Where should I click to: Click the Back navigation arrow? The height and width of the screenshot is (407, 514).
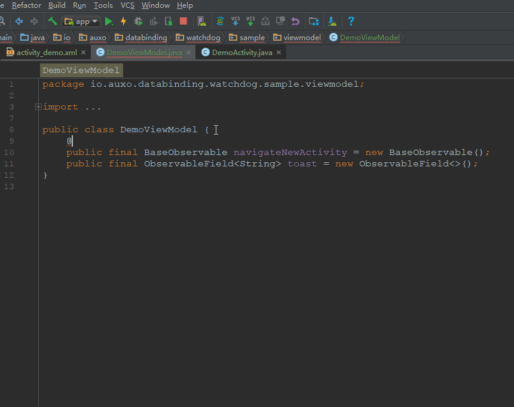19,22
